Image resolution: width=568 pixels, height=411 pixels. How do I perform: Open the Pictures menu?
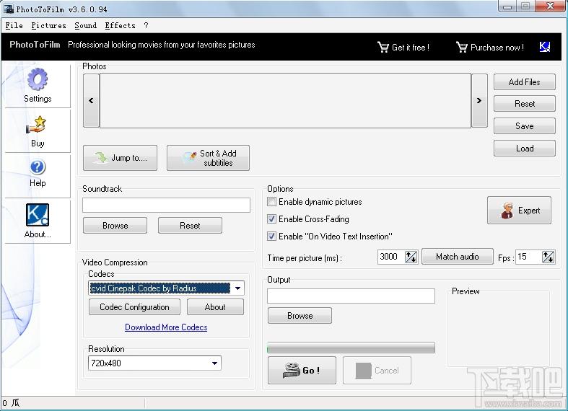pyautogui.click(x=48, y=25)
